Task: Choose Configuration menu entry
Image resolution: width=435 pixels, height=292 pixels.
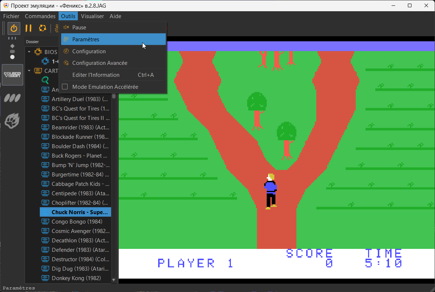Action: pos(113,51)
